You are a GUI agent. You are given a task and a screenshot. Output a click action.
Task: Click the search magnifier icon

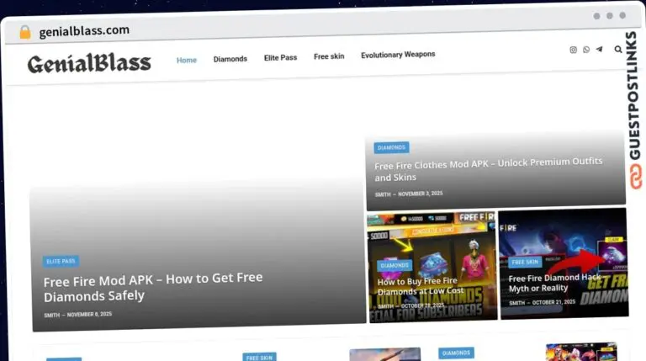pos(618,50)
